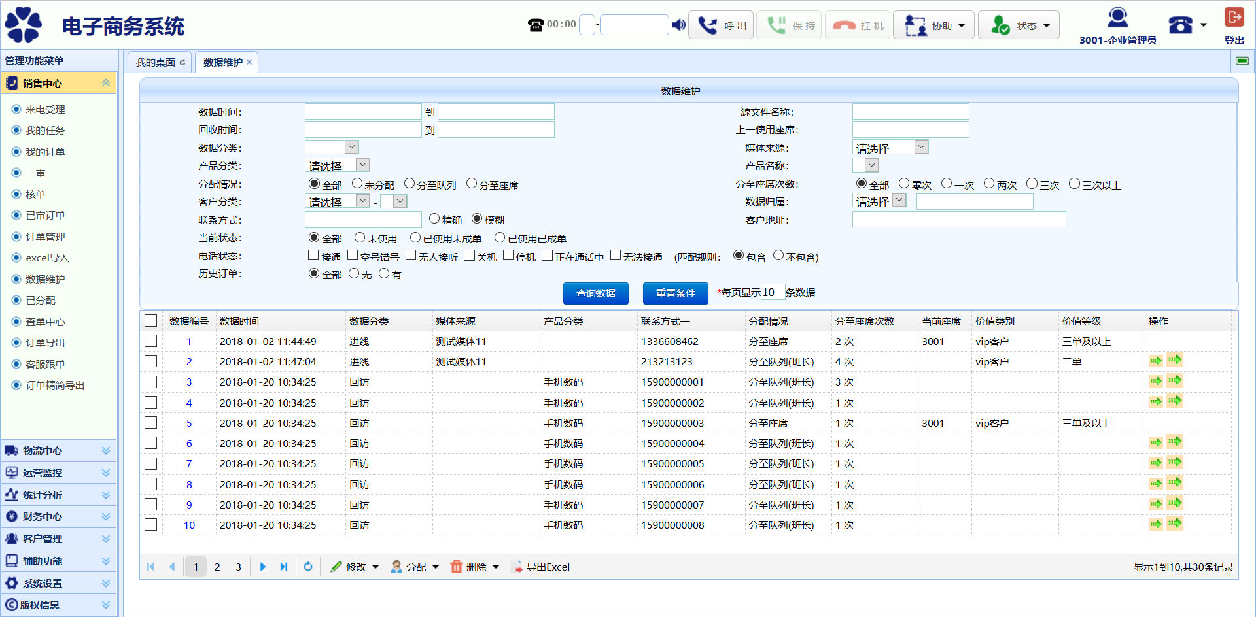Click the phone timer icon showing 00:00
This screenshot has width=1256, height=617.
[536, 25]
